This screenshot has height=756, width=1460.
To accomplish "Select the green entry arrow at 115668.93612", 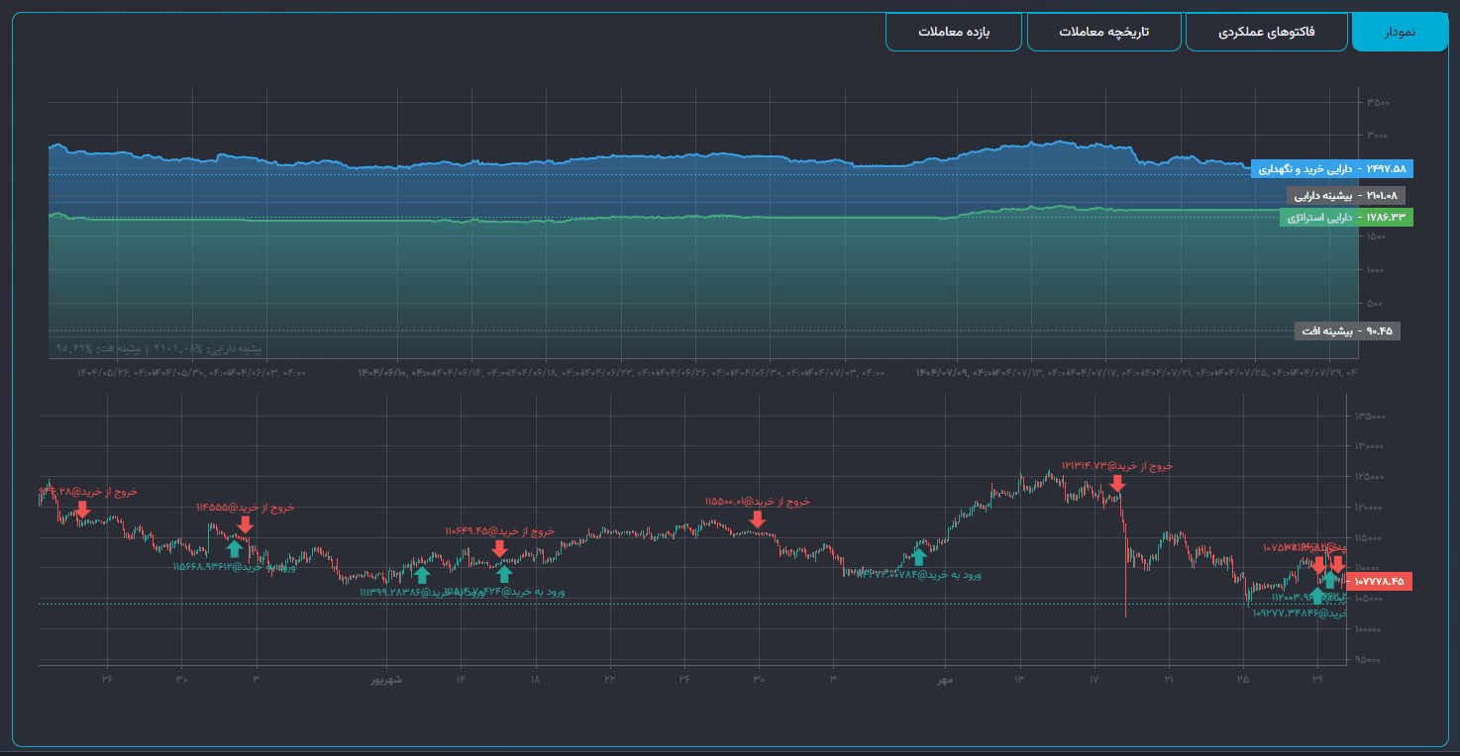I will coord(234,549).
